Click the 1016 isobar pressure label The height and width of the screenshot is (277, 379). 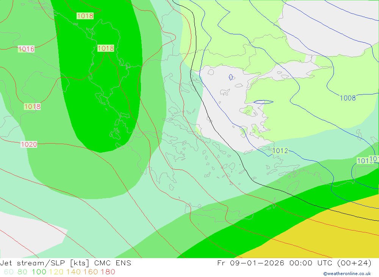coord(27,49)
